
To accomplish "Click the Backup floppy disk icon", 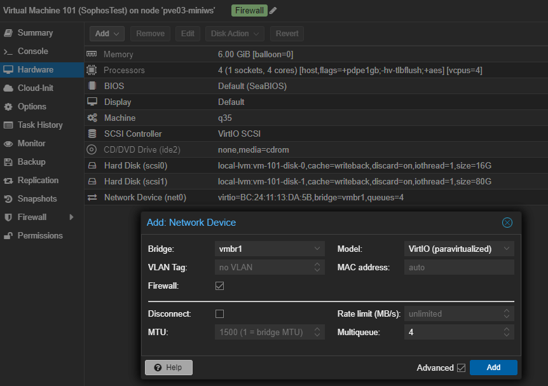I will click(8, 162).
